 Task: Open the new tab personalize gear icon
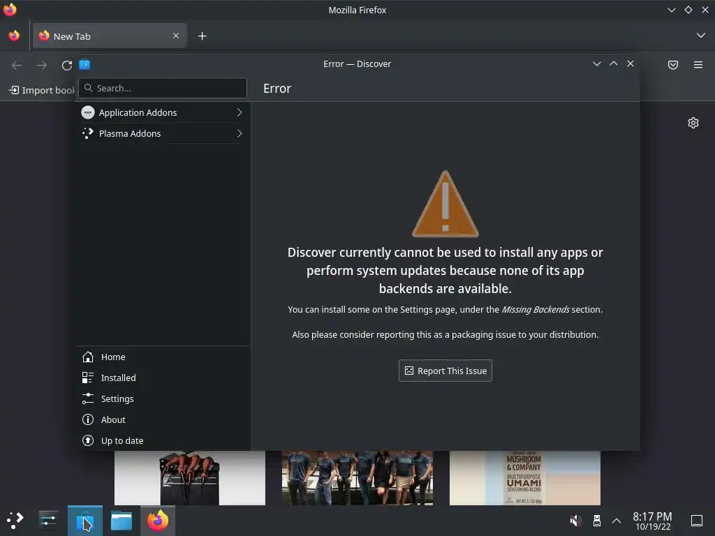[x=693, y=123]
